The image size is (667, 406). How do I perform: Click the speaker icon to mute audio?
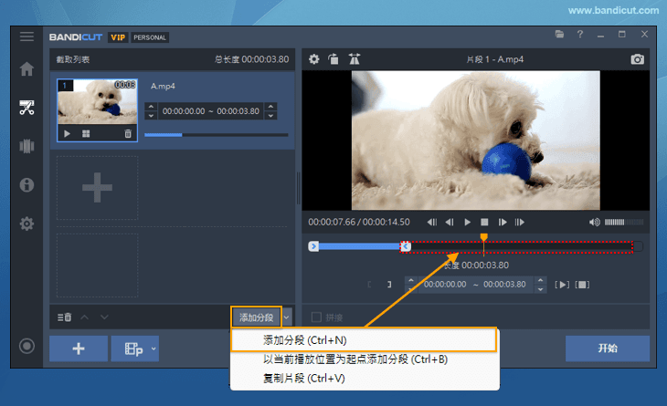595,222
